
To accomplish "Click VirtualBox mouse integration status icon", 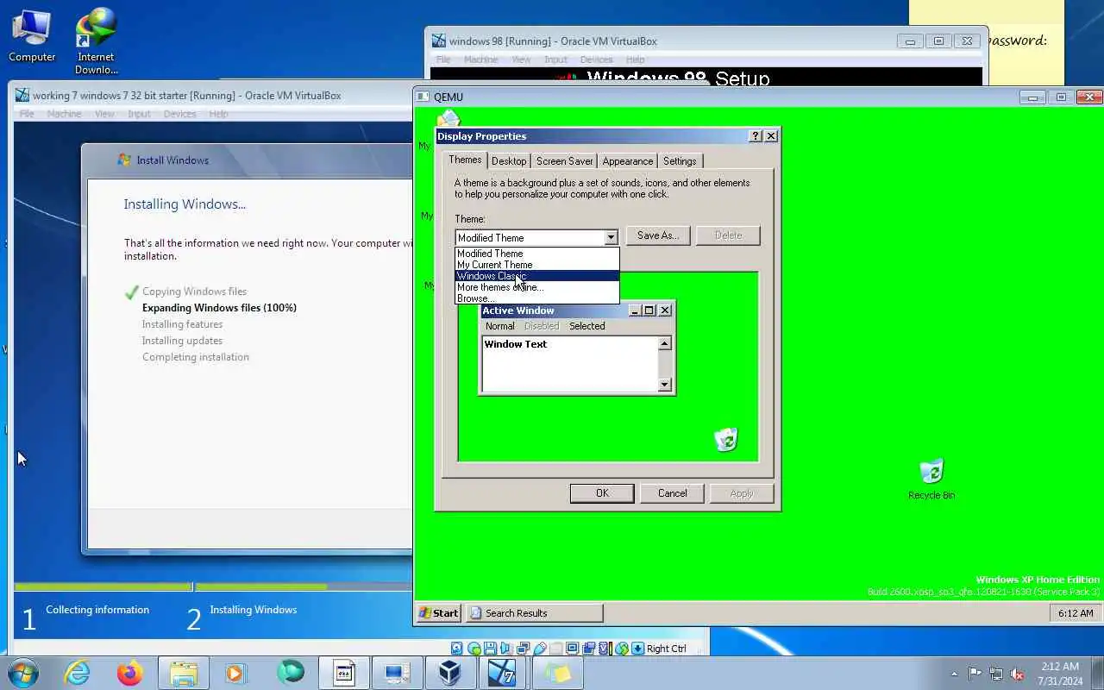I will click(x=622, y=649).
